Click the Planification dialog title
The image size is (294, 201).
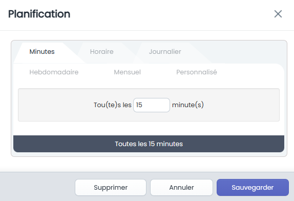[39, 14]
